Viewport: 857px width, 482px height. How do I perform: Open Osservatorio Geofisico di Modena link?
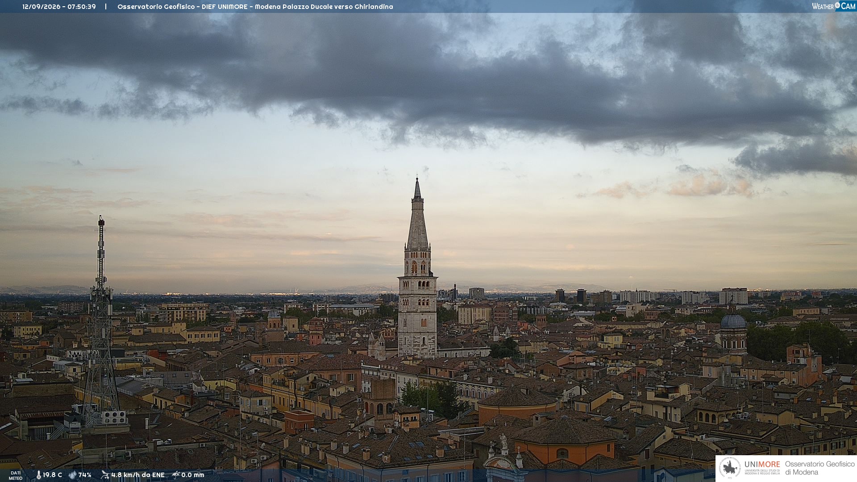[x=820, y=468]
